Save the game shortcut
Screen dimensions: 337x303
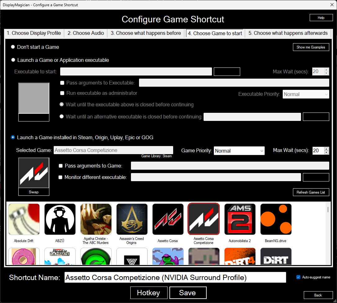point(188,293)
